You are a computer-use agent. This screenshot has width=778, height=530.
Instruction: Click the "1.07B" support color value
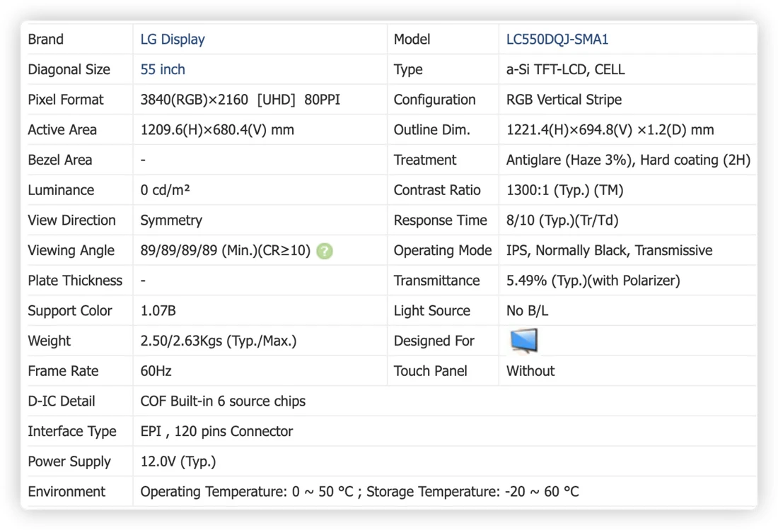click(158, 311)
